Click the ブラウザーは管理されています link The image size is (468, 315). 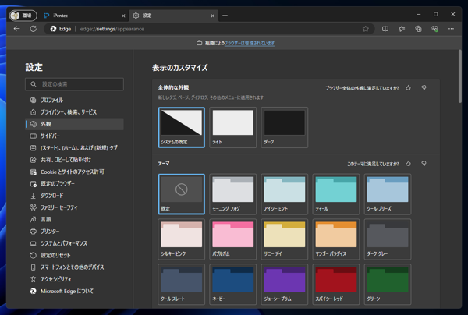point(250,43)
